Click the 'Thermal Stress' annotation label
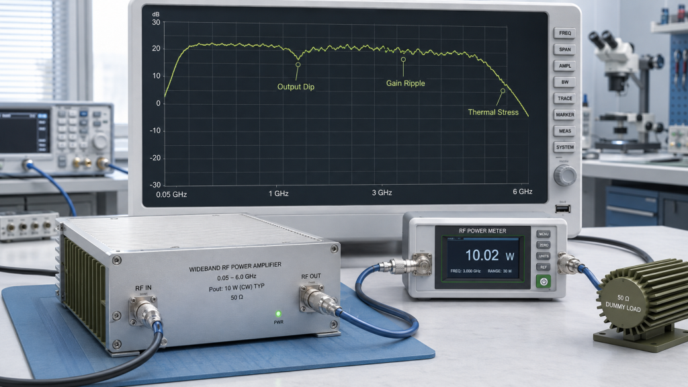 point(493,112)
